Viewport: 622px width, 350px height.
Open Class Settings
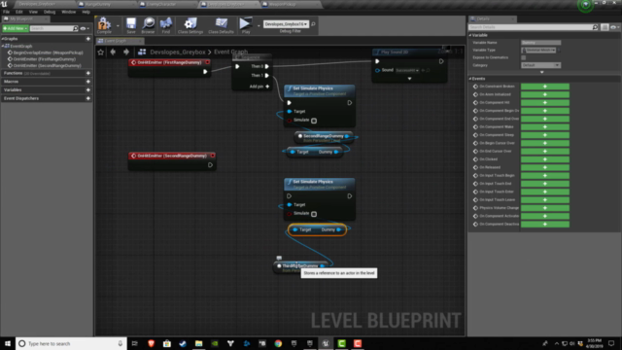(x=190, y=25)
